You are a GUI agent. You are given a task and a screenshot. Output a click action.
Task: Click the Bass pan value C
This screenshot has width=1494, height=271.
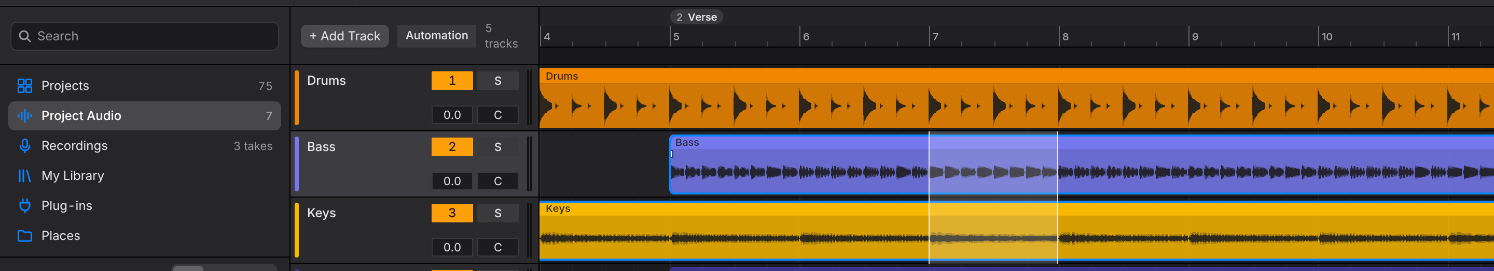click(x=497, y=181)
